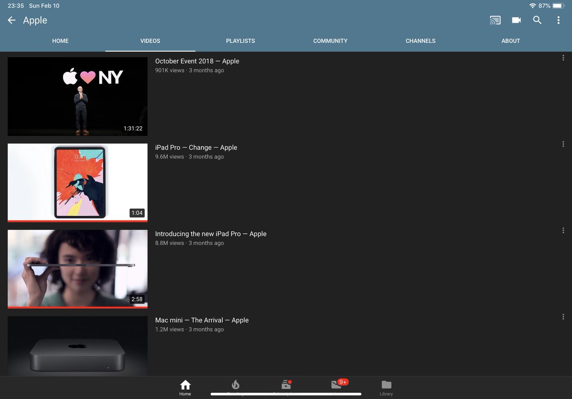The width and height of the screenshot is (572, 399).
Task: Open options for Introducing the new iPad Pro
Action: point(563,230)
